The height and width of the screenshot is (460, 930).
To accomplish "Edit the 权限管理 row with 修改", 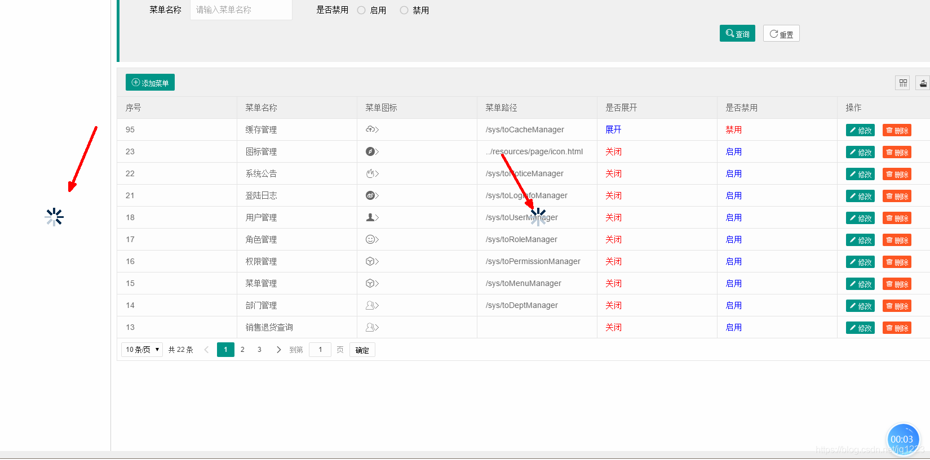I will 860,262.
